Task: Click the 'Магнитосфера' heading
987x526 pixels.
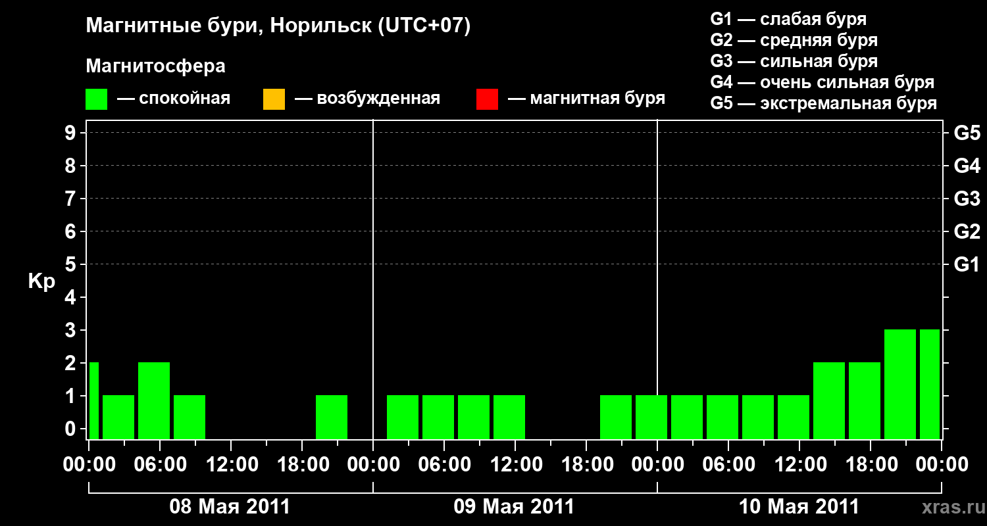Action: tap(156, 66)
